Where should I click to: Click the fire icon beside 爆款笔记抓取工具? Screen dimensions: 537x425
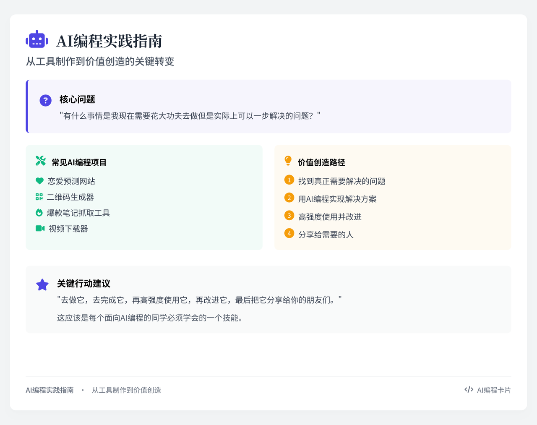(x=39, y=213)
